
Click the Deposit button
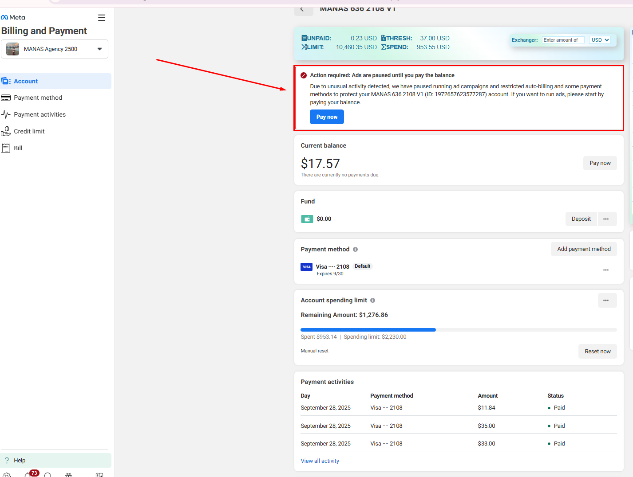[x=581, y=219]
